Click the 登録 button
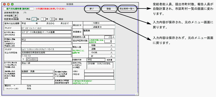216x97 pixels. [108, 9]
